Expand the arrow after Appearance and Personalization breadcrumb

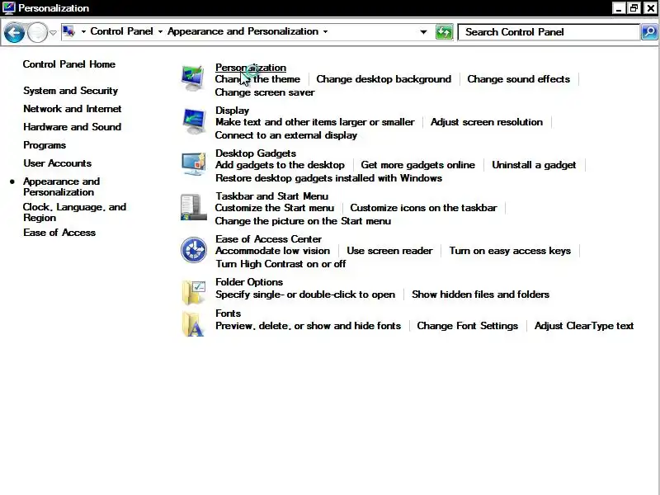tap(325, 31)
